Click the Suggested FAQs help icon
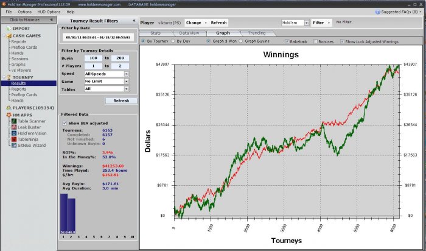This screenshot has height=251, width=426. [377, 12]
